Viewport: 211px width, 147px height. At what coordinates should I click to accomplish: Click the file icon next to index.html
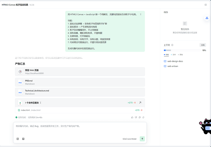tap(19, 110)
